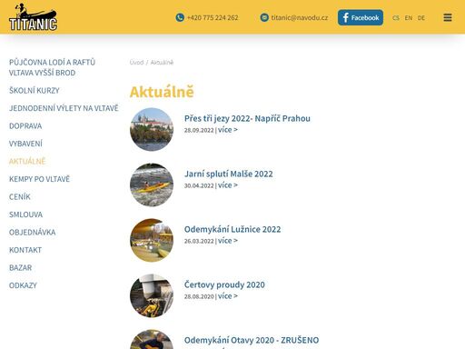465x349 pixels.
Task: Open Objednávka menu item
Action: [x=32, y=232]
